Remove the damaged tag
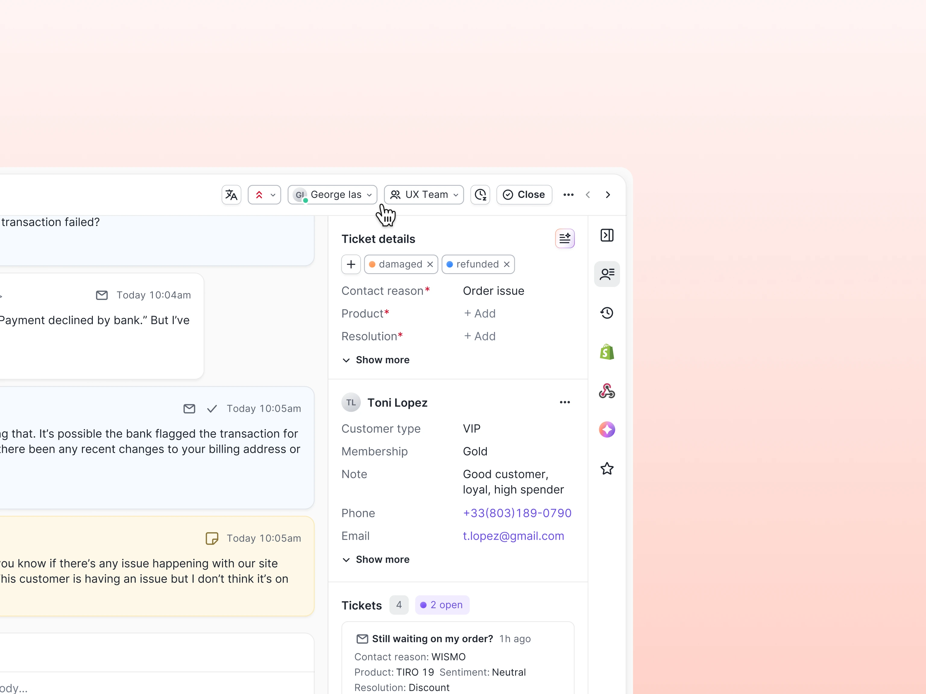 click(430, 264)
